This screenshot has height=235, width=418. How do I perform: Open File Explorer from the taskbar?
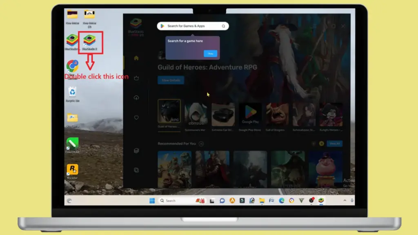[262, 201]
